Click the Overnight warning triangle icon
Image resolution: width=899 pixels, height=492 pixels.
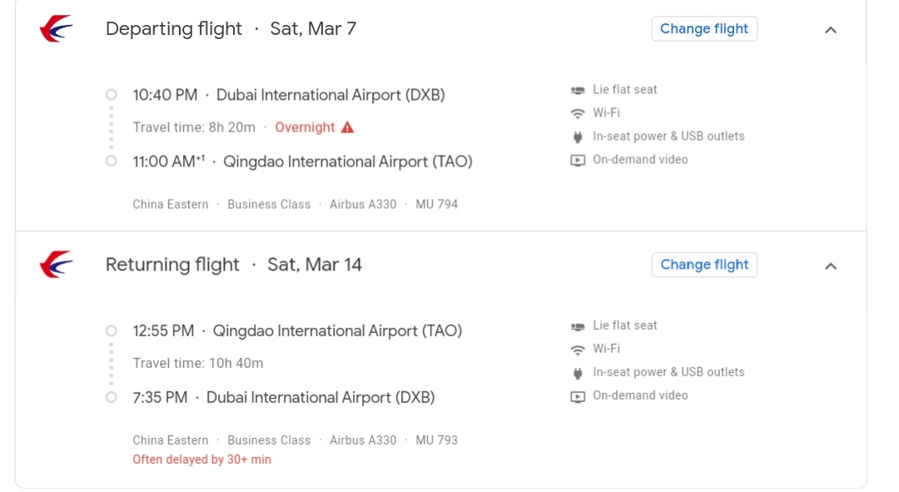click(x=348, y=127)
